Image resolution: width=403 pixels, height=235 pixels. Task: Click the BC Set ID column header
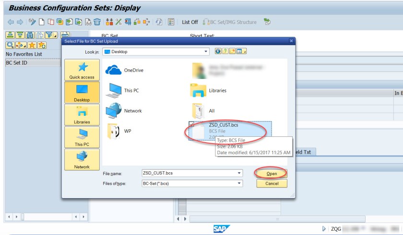click(x=33, y=63)
